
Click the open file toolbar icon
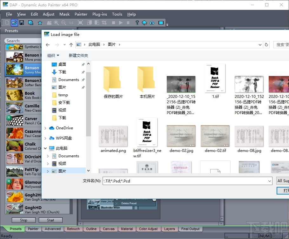pos(14,23)
